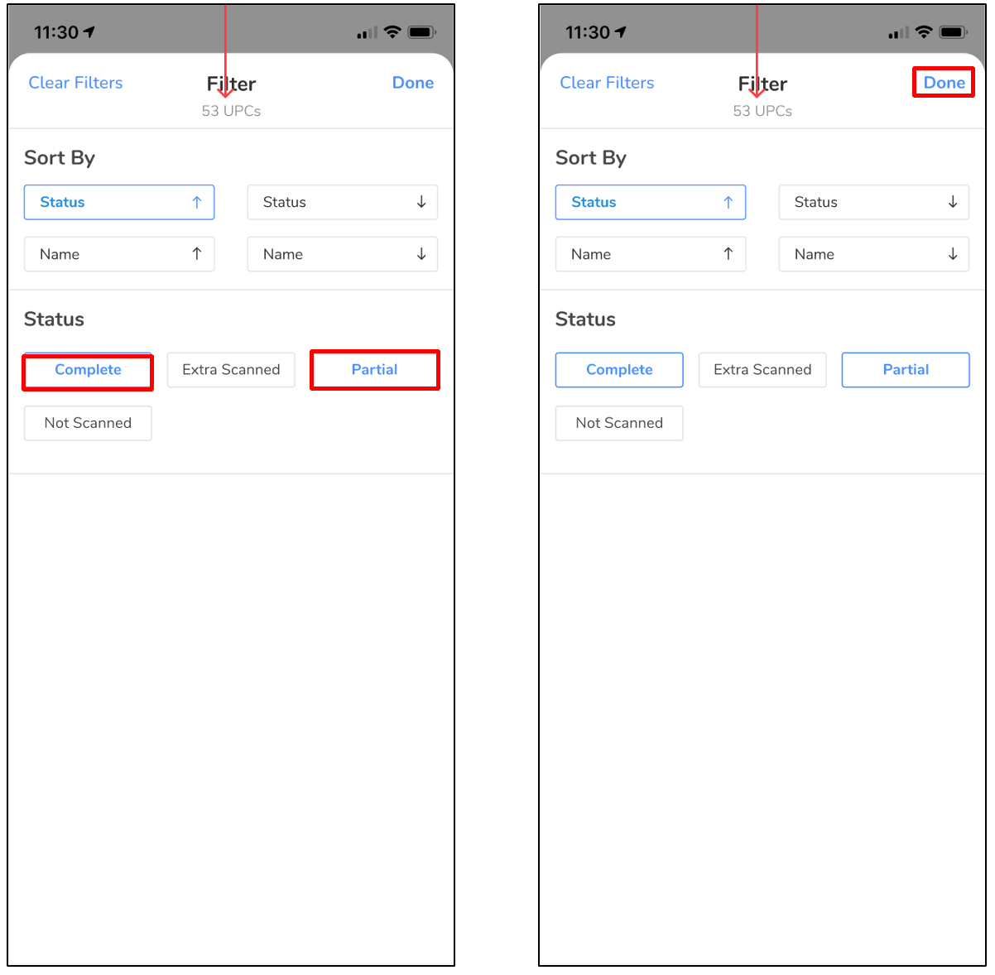
Task: Select Name ascending sort in right panel
Action: 651,254
